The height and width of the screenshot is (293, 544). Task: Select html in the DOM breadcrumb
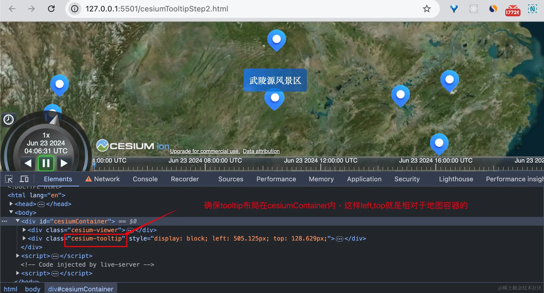tap(10, 289)
